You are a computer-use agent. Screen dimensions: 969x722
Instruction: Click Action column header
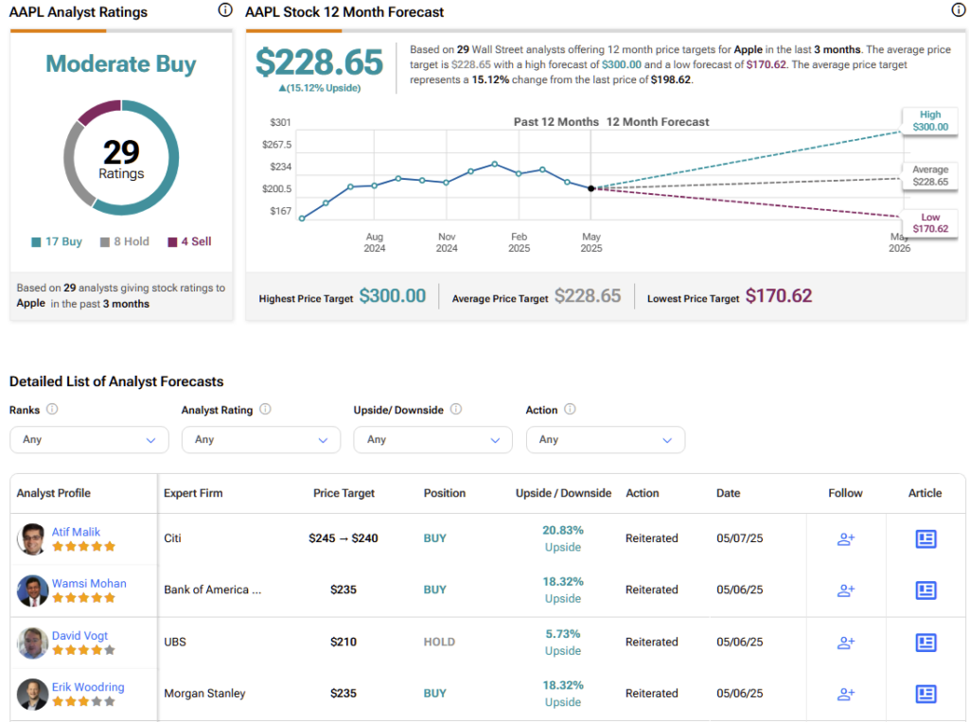click(643, 493)
